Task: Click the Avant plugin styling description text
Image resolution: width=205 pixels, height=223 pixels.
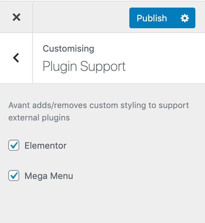Action: 98,111
